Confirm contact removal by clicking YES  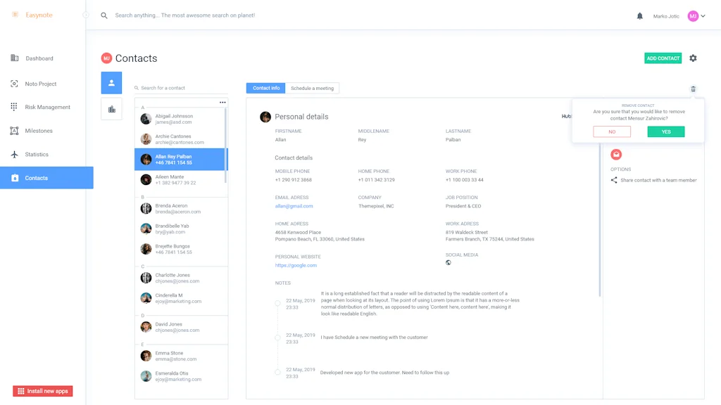tap(665, 131)
